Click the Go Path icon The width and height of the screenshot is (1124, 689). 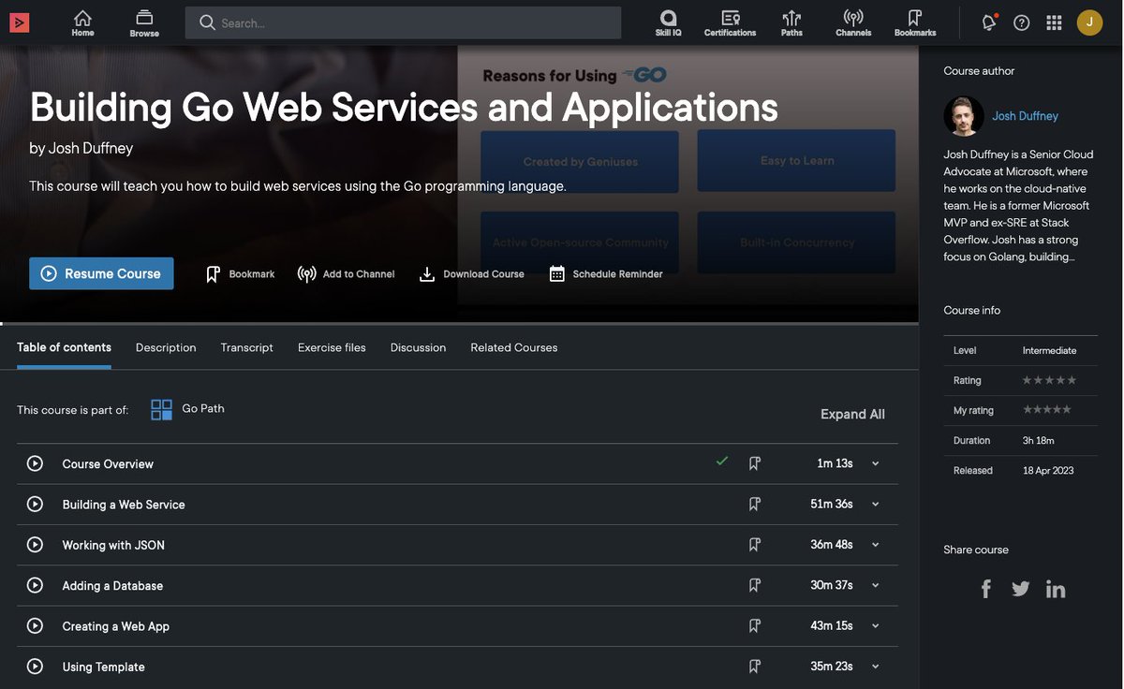tap(161, 409)
